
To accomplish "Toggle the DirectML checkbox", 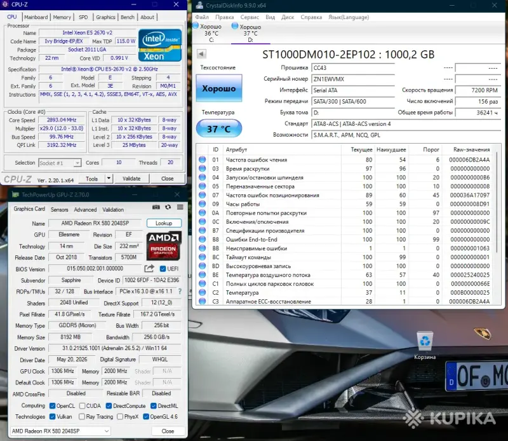I will [x=154, y=405].
